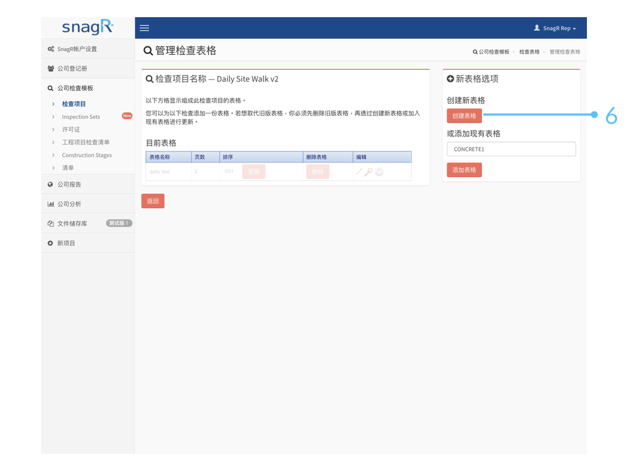Open 公司登记册 in the sidebar

tap(88, 69)
